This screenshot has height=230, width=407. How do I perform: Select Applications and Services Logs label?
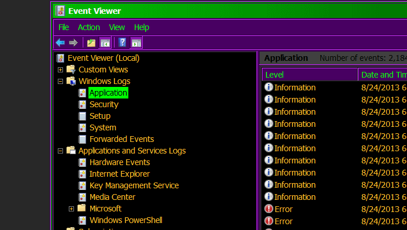click(132, 151)
